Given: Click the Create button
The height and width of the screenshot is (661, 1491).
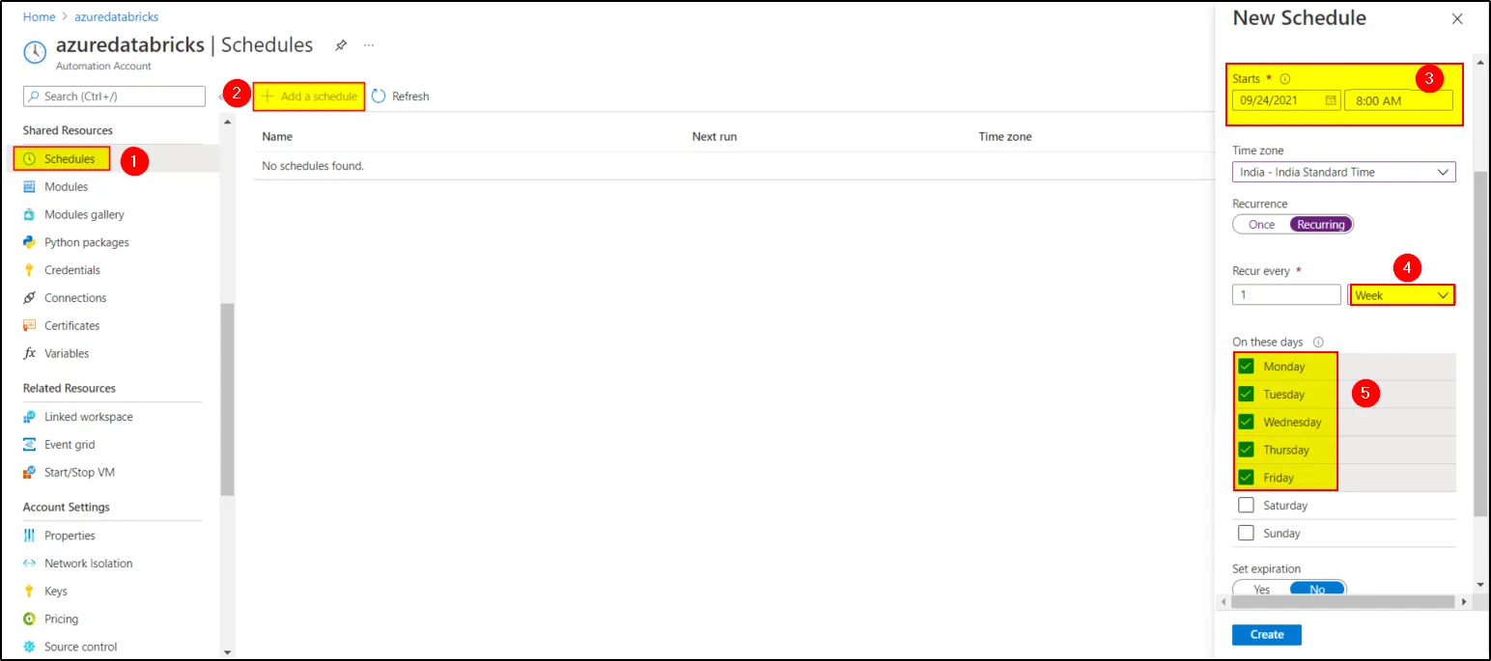Looking at the screenshot, I should pyautogui.click(x=1267, y=635).
